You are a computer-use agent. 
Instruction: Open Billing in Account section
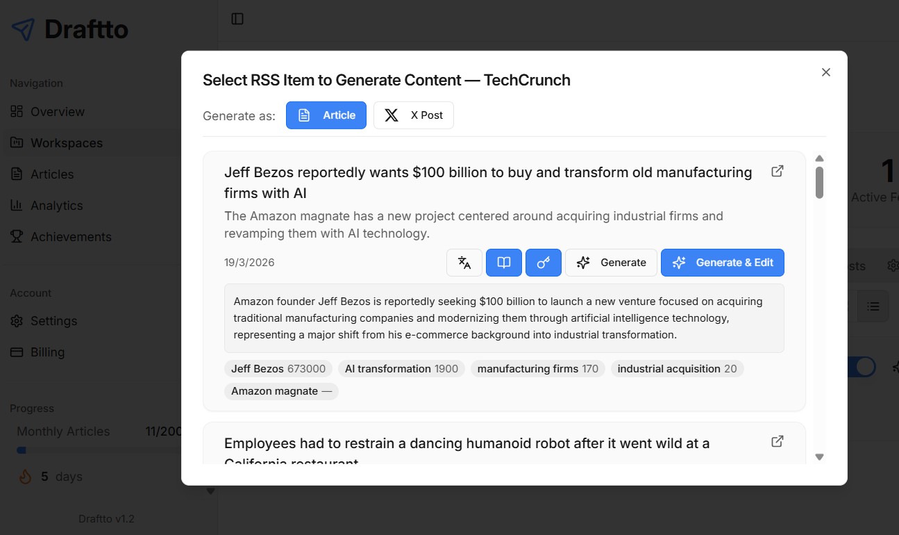click(x=47, y=352)
